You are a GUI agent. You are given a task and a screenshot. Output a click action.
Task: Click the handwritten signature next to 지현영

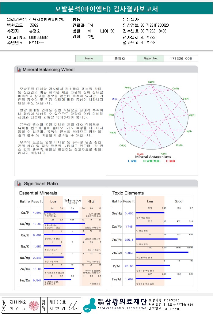[x=74, y=306]
